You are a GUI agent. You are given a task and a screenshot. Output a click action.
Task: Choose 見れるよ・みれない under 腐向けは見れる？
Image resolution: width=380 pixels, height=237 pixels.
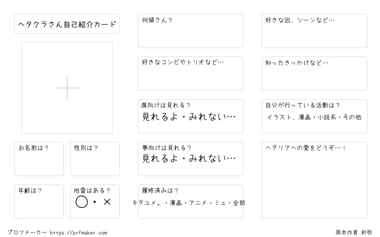click(x=189, y=117)
